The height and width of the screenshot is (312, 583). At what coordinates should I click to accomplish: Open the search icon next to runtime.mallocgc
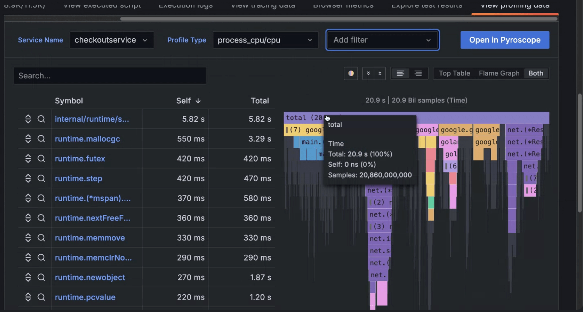click(x=41, y=138)
